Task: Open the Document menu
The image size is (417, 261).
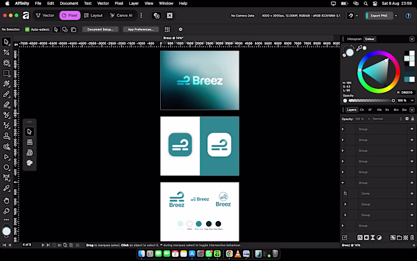Action: click(x=69, y=4)
